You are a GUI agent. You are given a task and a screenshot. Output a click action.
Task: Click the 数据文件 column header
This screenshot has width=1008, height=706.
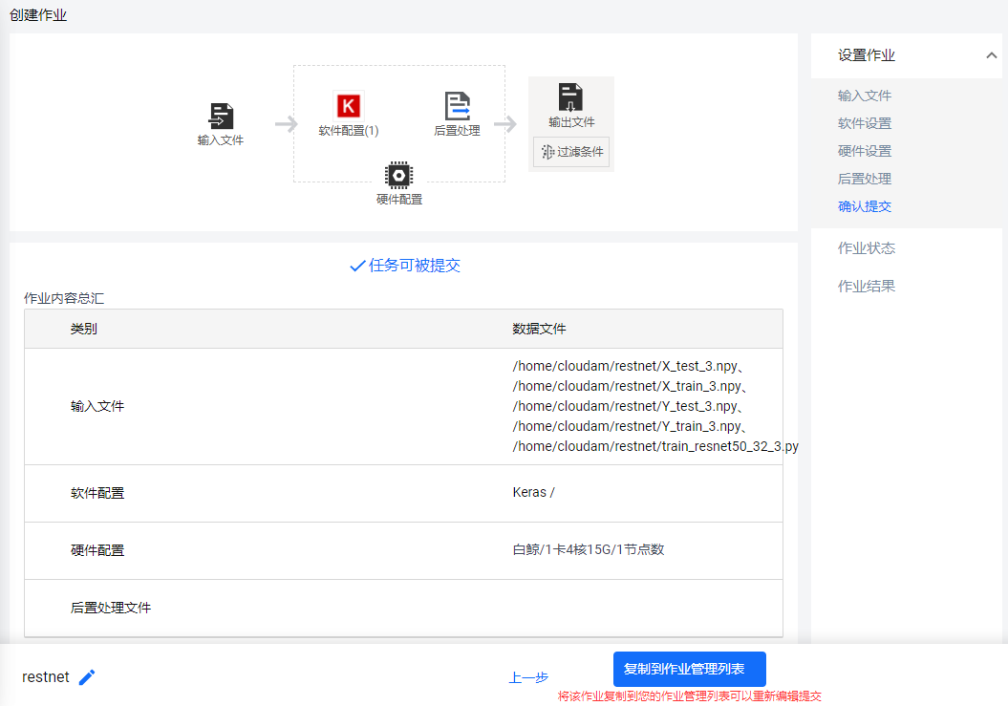(x=539, y=329)
